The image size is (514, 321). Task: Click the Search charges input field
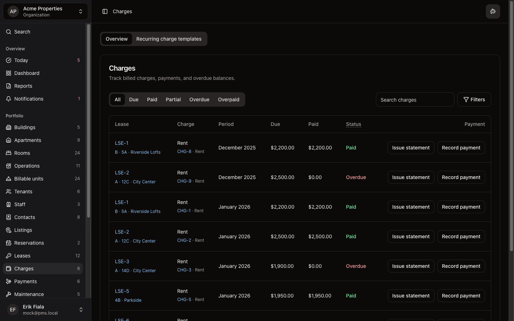point(415,100)
